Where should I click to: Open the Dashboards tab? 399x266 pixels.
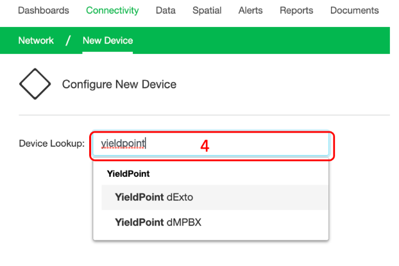click(x=44, y=10)
